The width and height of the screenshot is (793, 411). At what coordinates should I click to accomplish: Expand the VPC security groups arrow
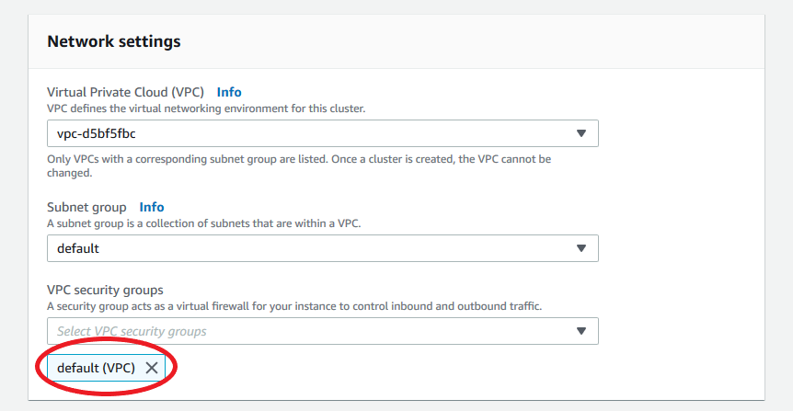coord(580,331)
